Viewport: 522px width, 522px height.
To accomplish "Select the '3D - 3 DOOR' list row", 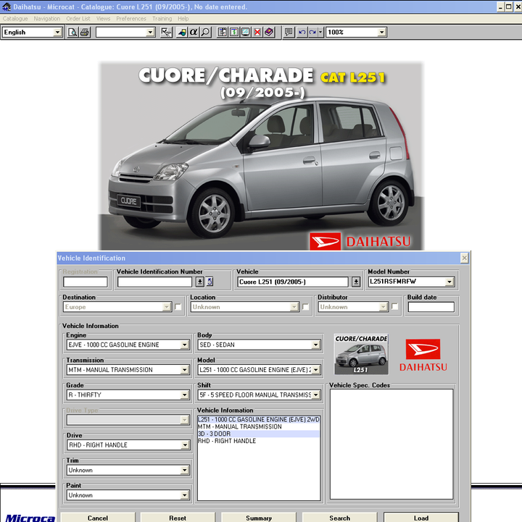I will (x=258, y=434).
